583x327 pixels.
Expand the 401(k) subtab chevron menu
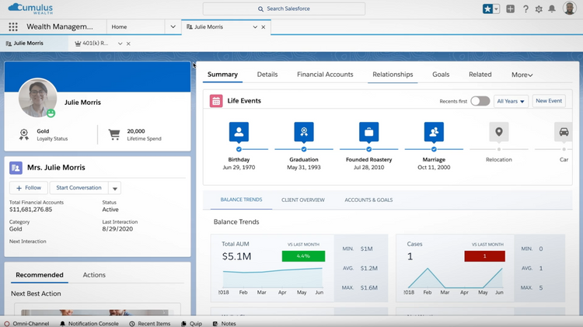[x=120, y=43]
